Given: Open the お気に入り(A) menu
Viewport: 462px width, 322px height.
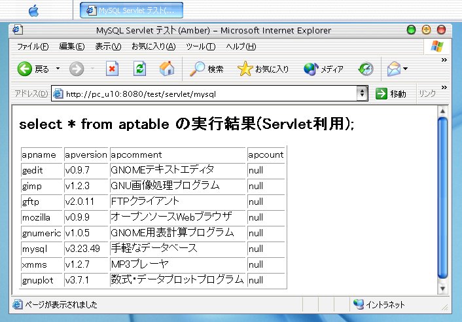Looking at the screenshot, I should [x=154, y=46].
